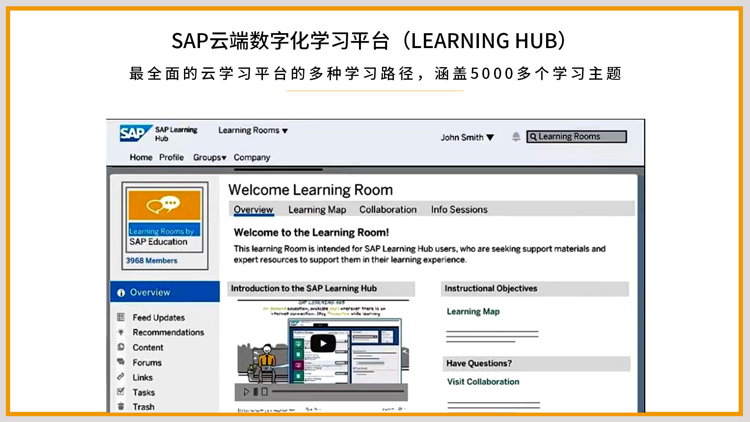Image resolution: width=750 pixels, height=422 pixels.
Task: Click the 3968 Members link
Action: (x=152, y=261)
